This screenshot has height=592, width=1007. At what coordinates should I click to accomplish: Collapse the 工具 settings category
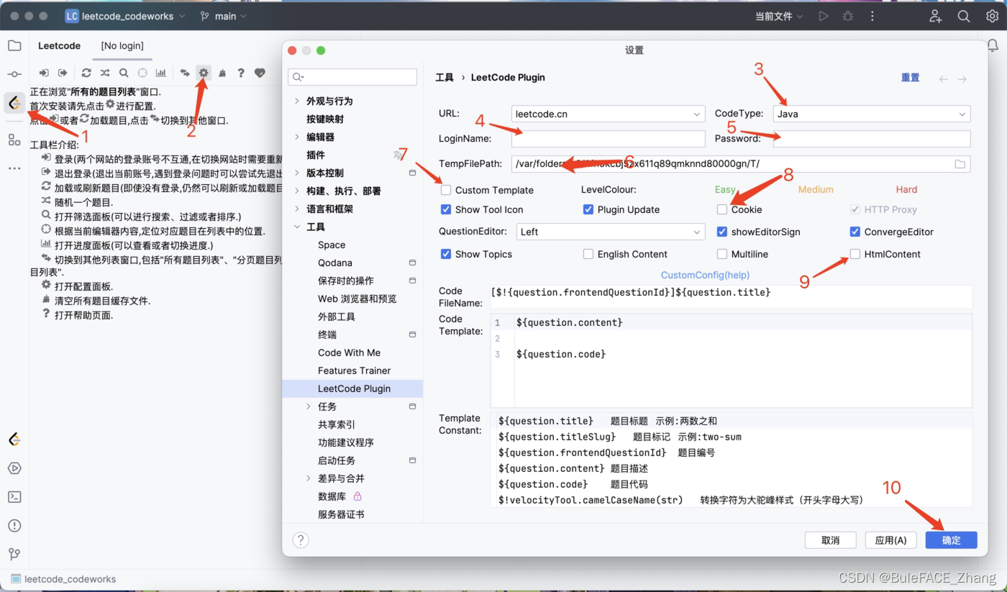click(x=297, y=227)
